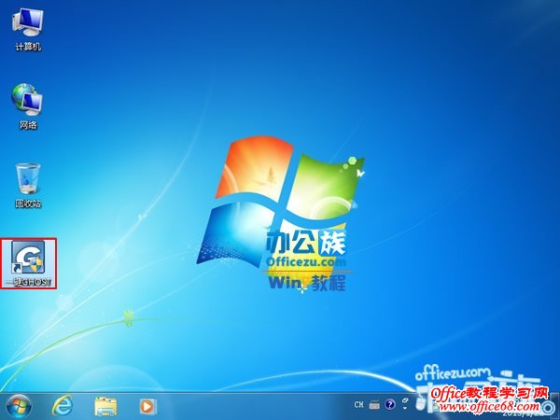
Task: Open the 计算机 desktop icon
Action: click(28, 30)
